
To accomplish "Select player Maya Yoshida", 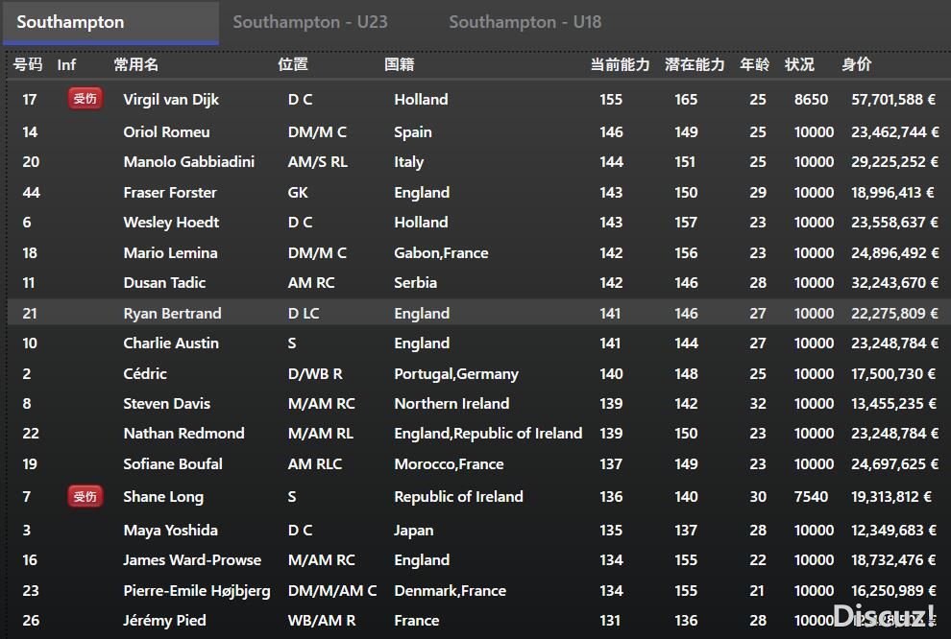I will point(170,530).
